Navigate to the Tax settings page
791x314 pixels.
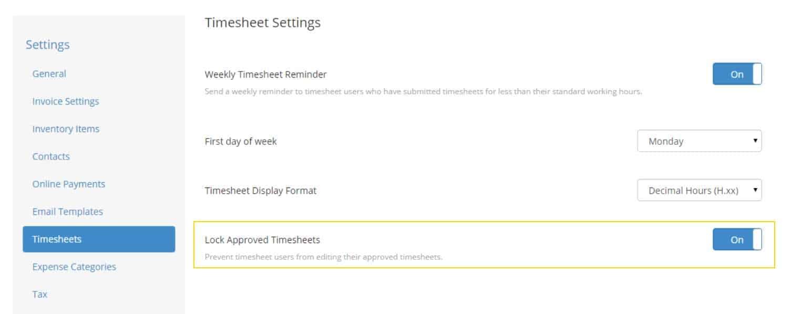pyautogui.click(x=40, y=294)
